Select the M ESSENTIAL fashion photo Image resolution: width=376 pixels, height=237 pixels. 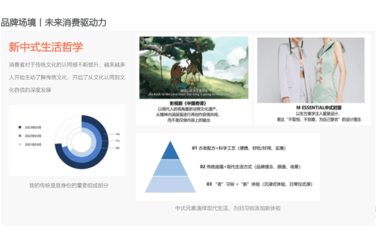311,70
